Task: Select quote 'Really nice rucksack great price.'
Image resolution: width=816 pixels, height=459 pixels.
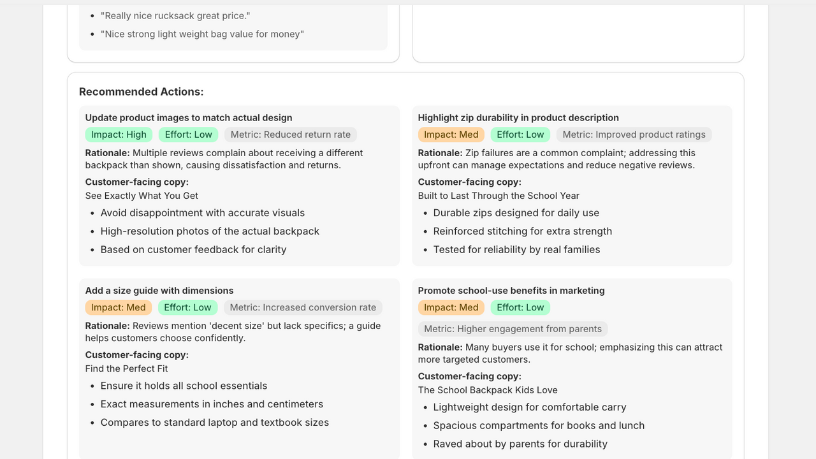Action: (x=175, y=15)
